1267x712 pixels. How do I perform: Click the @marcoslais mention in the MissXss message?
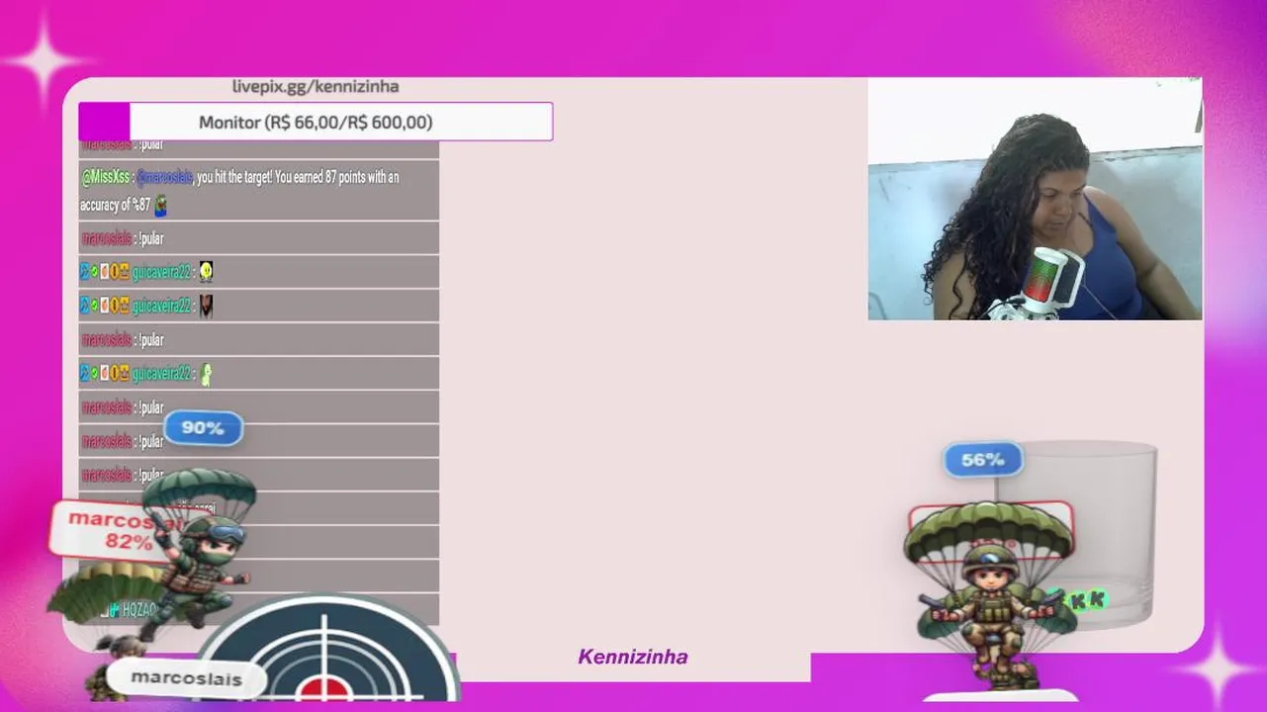tap(165, 177)
